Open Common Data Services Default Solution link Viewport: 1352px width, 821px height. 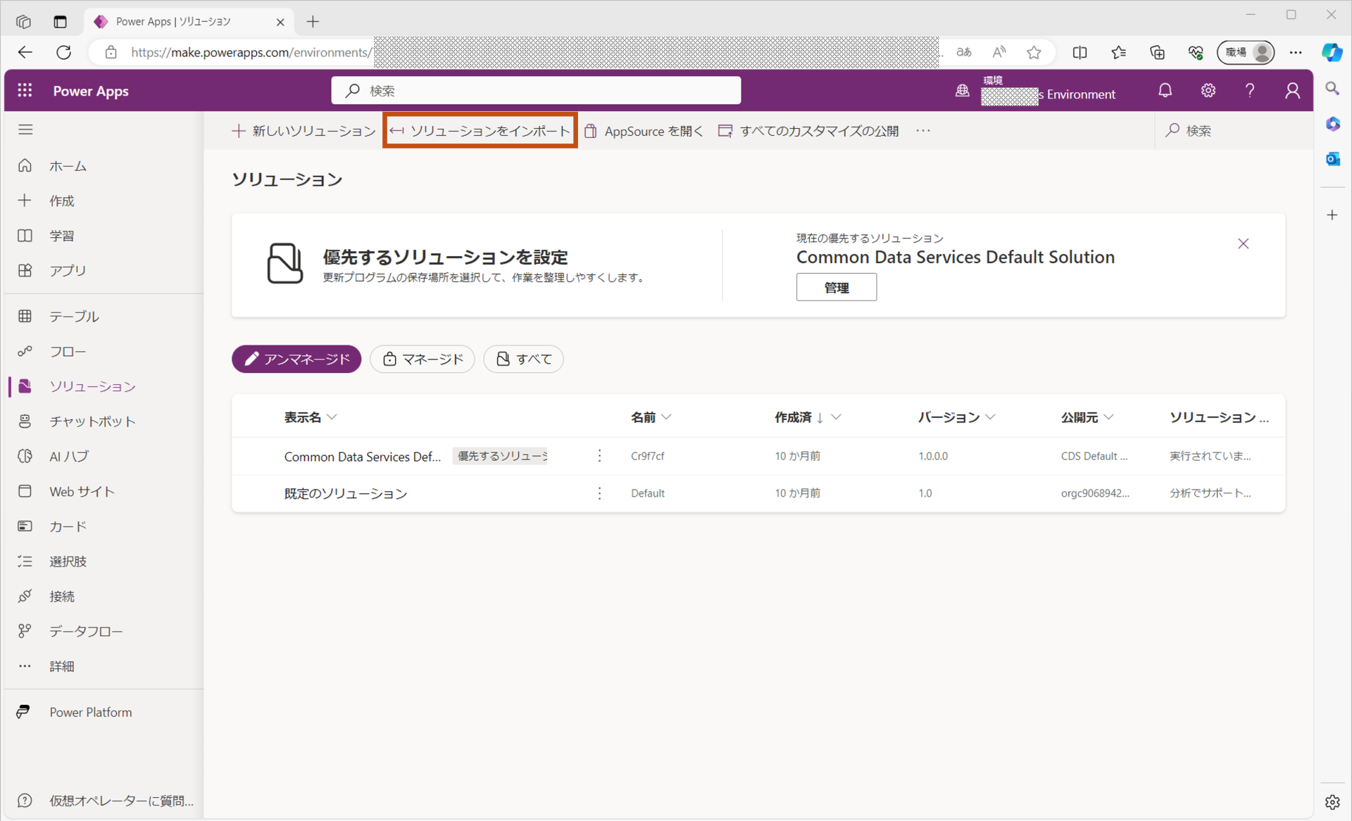[363, 457]
